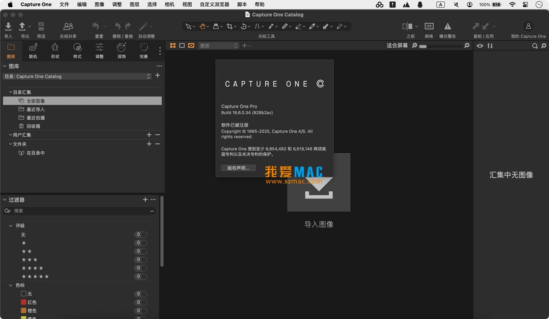Collapse the 图库 library panel
This screenshot has width=549, height=319.
pos(5,66)
